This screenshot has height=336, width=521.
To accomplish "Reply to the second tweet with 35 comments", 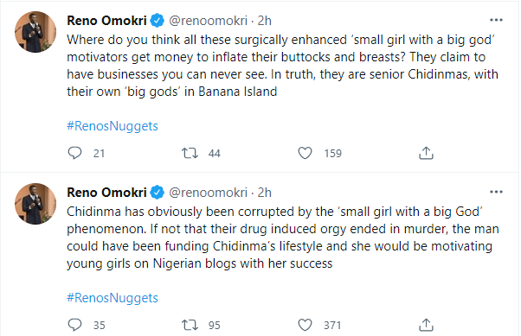I will pos(74,325).
